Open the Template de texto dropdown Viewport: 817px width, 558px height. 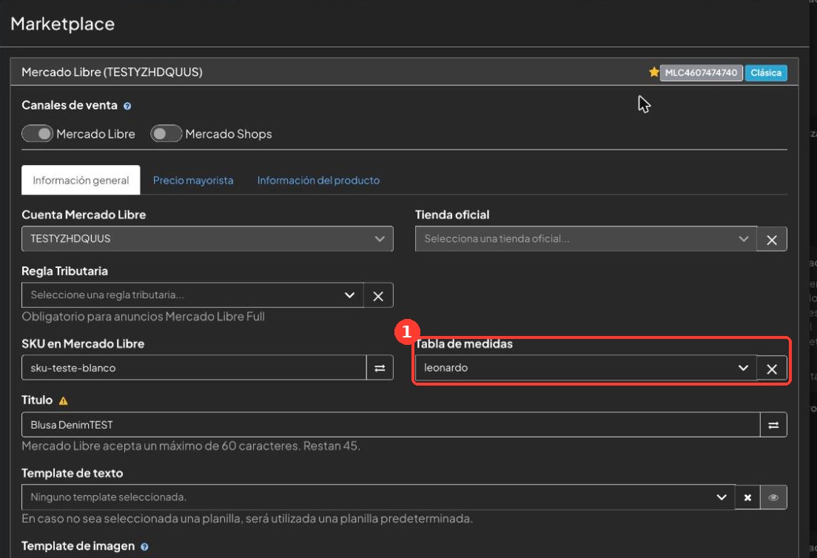[378, 497]
